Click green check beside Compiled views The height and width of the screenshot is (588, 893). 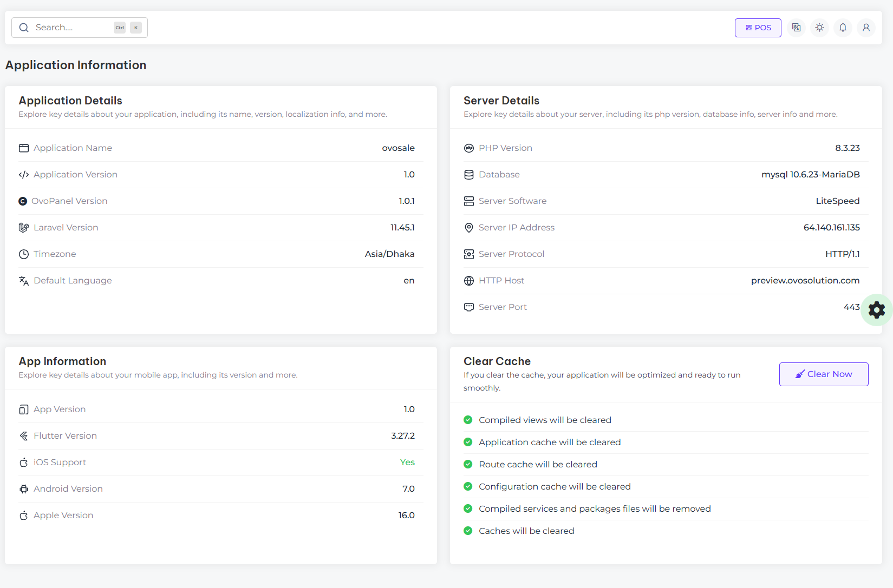point(468,420)
